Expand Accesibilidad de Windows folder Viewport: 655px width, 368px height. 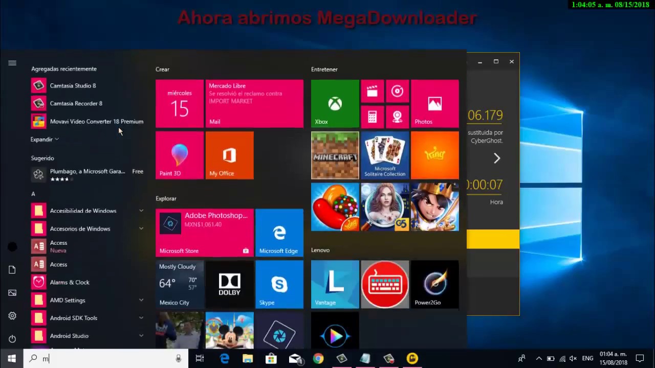click(x=87, y=211)
